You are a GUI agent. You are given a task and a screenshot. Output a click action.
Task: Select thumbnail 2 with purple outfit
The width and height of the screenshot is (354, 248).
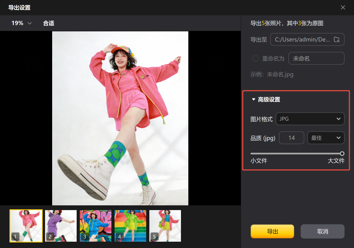[61, 226]
